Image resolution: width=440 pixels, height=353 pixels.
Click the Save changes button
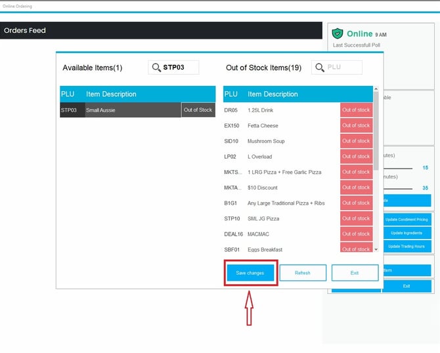[250, 273]
